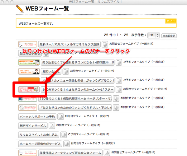Viewport: 187px width, 156px height.
Task: Click edit icon beside 無料メールマガジン メルマガオミセラブ登録
Action: click(x=105, y=44)
